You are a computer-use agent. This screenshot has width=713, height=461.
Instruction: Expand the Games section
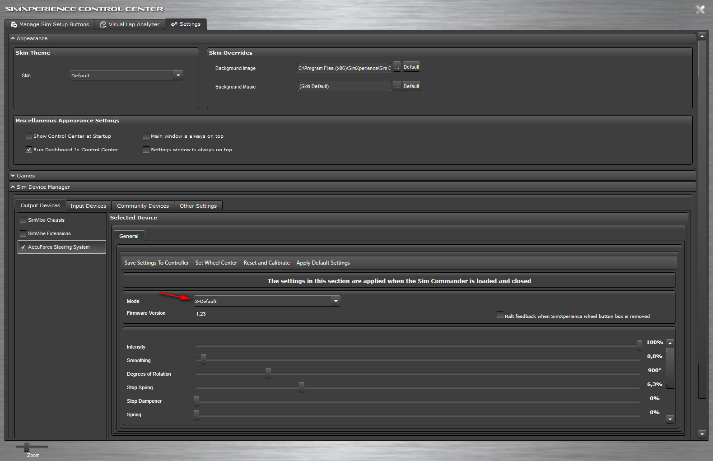point(13,176)
